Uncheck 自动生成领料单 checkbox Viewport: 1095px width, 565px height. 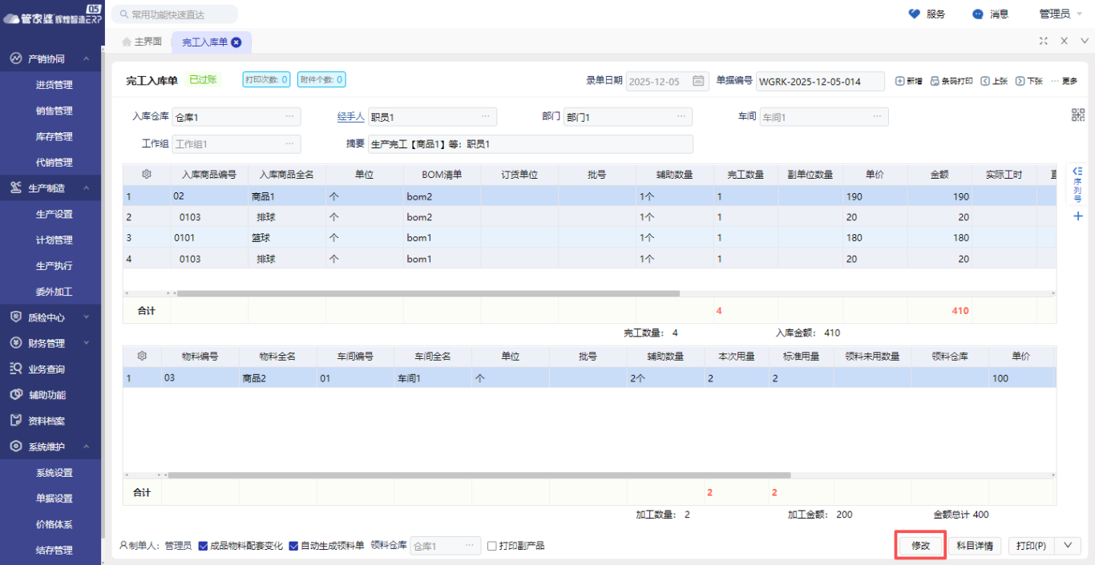coord(293,546)
